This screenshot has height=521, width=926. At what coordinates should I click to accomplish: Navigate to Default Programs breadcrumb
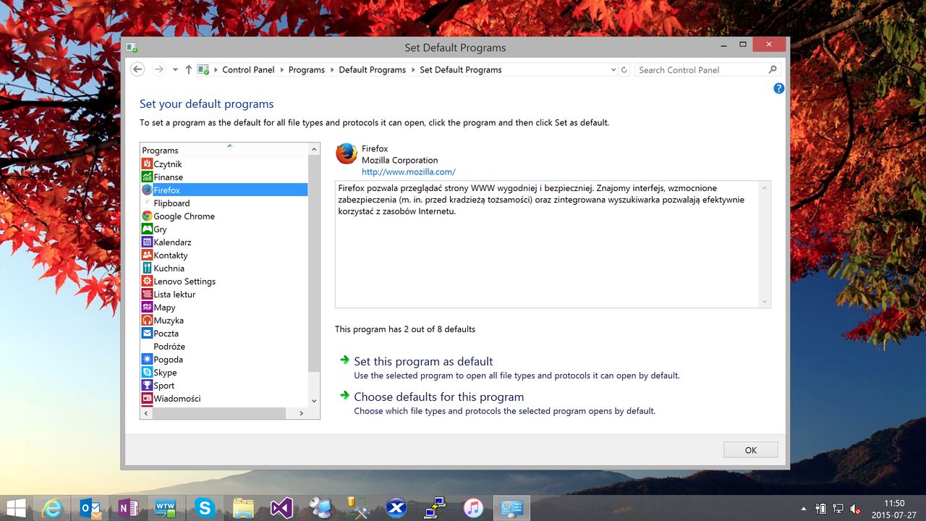pos(373,69)
